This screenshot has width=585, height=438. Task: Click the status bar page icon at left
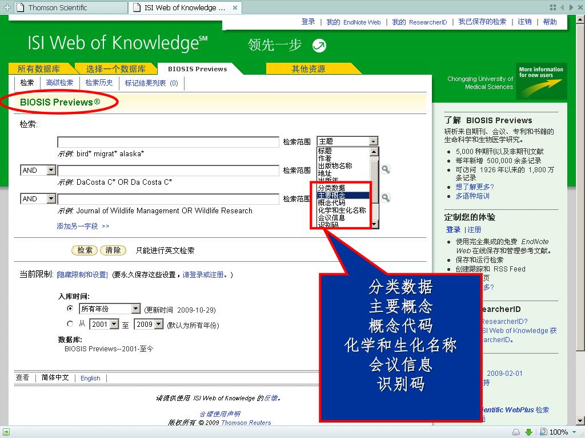[6, 432]
